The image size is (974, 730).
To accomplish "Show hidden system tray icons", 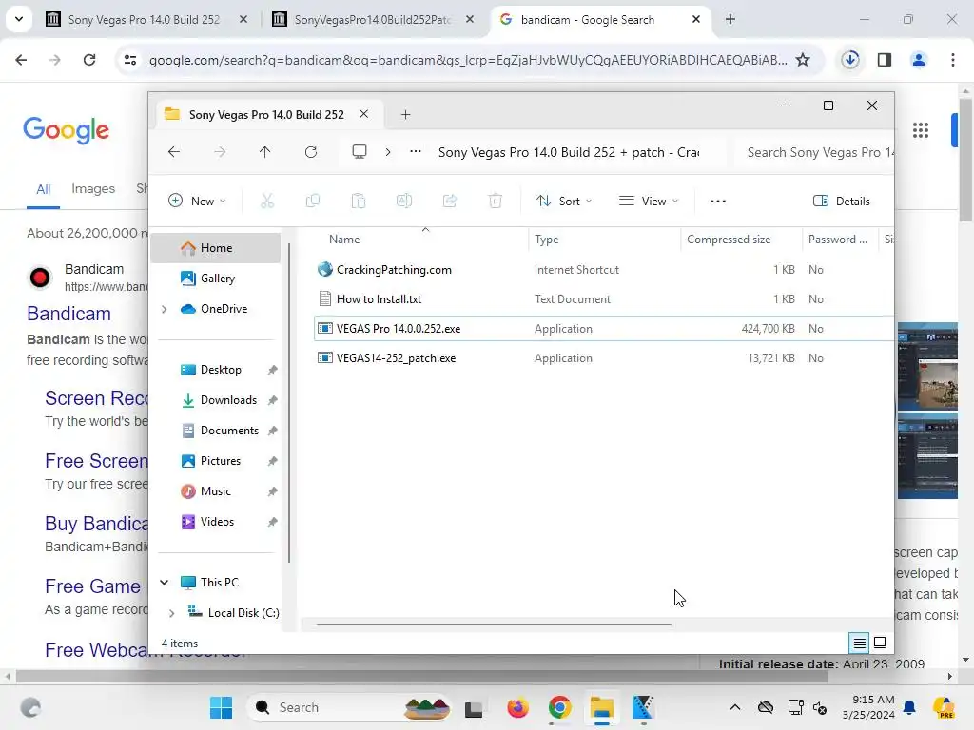I will tap(735, 707).
